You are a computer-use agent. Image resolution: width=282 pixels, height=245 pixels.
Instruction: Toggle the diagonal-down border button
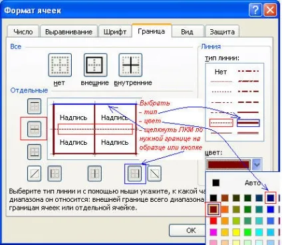click(154, 173)
